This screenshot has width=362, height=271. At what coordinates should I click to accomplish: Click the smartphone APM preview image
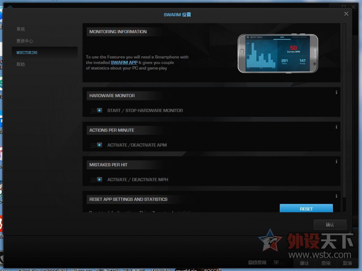(x=277, y=53)
